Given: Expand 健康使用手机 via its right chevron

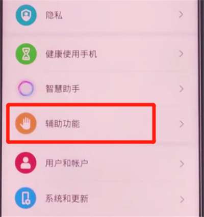Looking at the screenshot, I should tap(181, 54).
